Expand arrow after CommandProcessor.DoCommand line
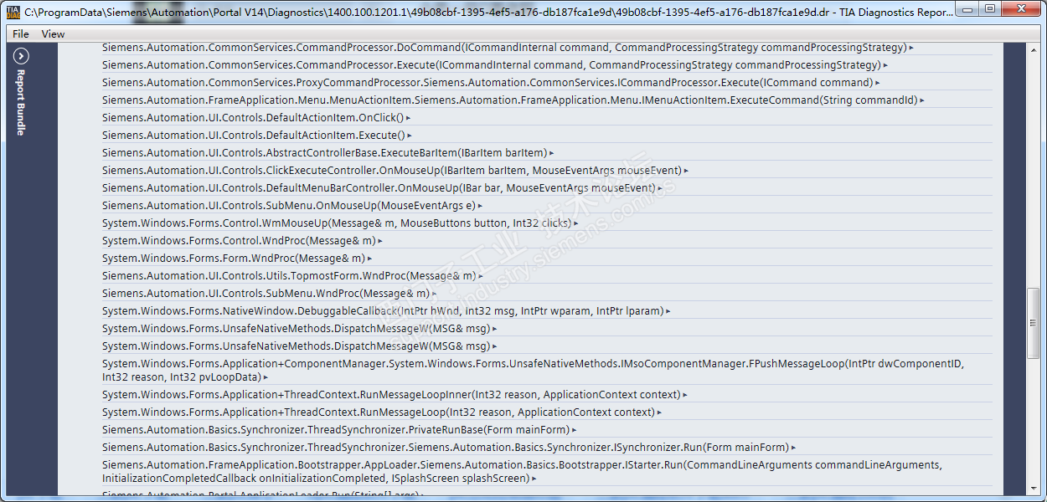This screenshot has height=502, width=1047. point(911,49)
